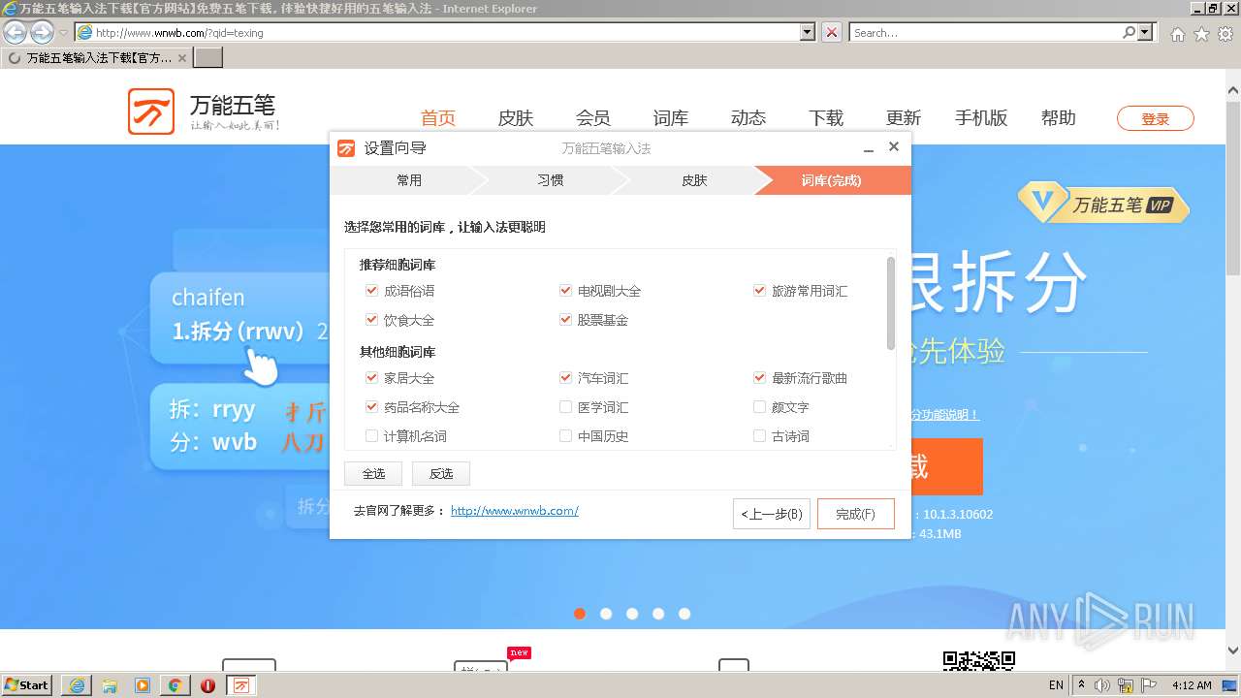The height and width of the screenshot is (698, 1241).
Task: Click the IE forward arrow button
Action: (x=42, y=32)
